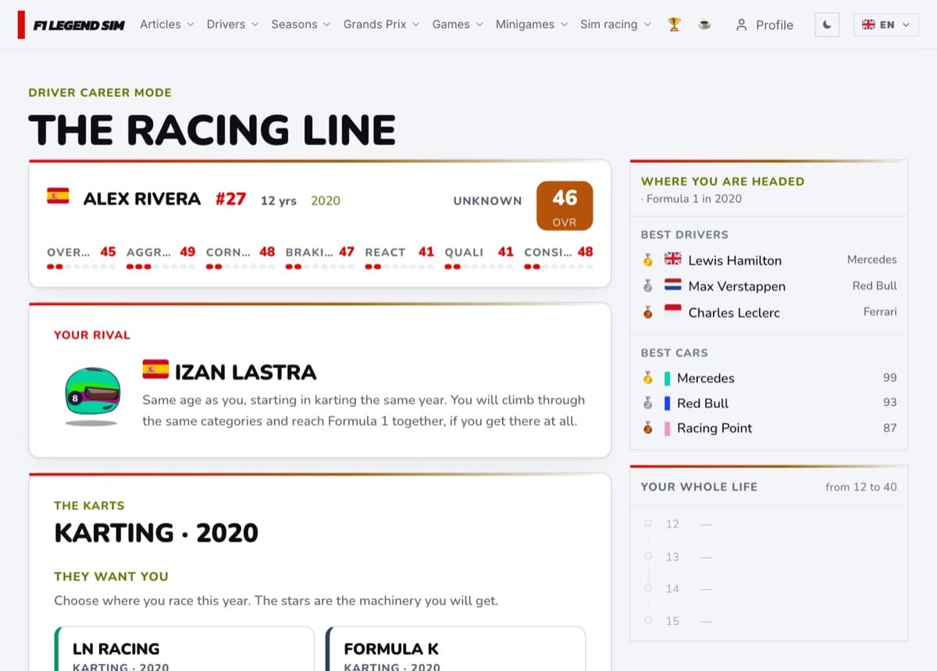Click the age 15 timeline marker
This screenshot has height=671, width=937.
(647, 621)
